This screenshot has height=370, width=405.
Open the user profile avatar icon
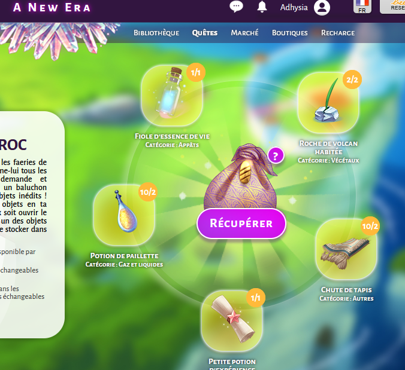point(322,7)
